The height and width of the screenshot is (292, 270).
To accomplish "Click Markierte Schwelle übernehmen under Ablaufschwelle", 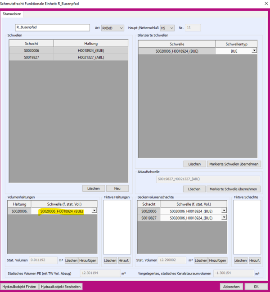I will coord(234,189).
